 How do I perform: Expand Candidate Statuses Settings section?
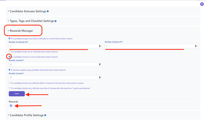(x=28, y=11)
